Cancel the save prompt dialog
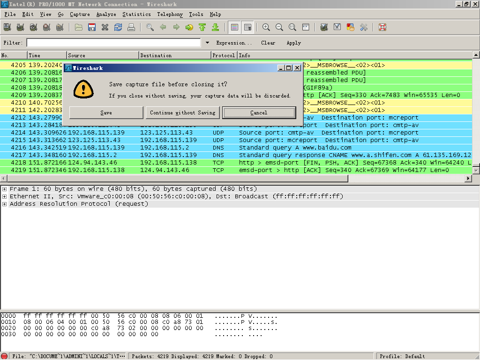This screenshot has height=360, width=480. [259, 112]
